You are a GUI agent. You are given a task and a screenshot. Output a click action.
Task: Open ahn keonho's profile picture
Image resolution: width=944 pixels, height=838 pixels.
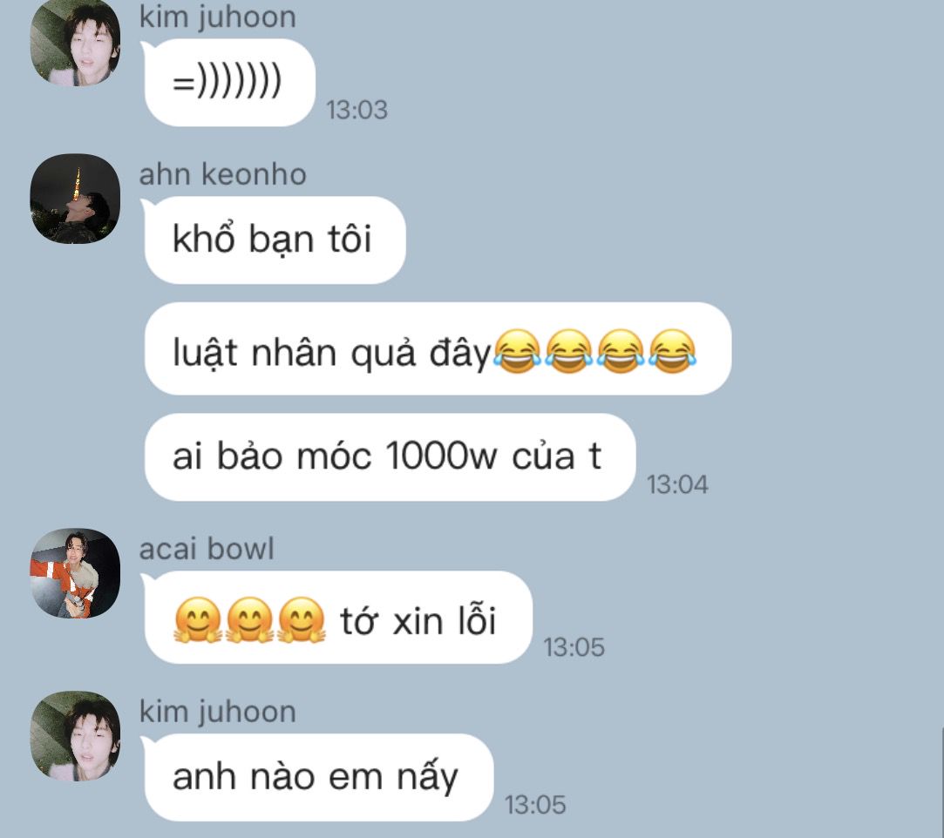point(75,199)
